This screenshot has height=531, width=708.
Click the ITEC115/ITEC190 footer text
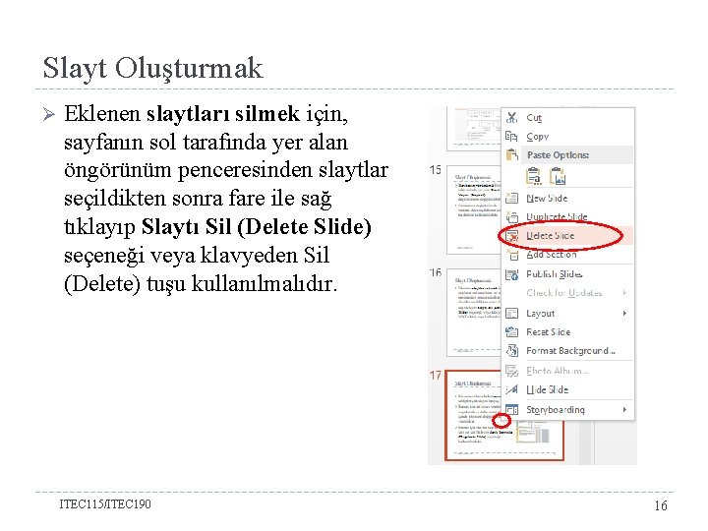coord(105,504)
